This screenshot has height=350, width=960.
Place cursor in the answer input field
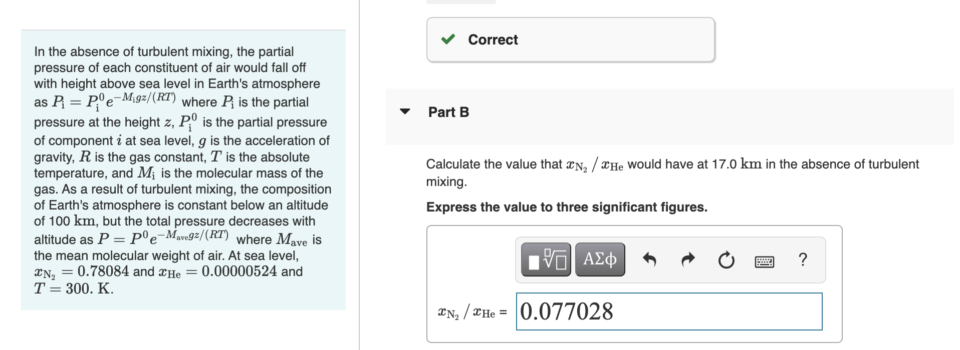(669, 311)
